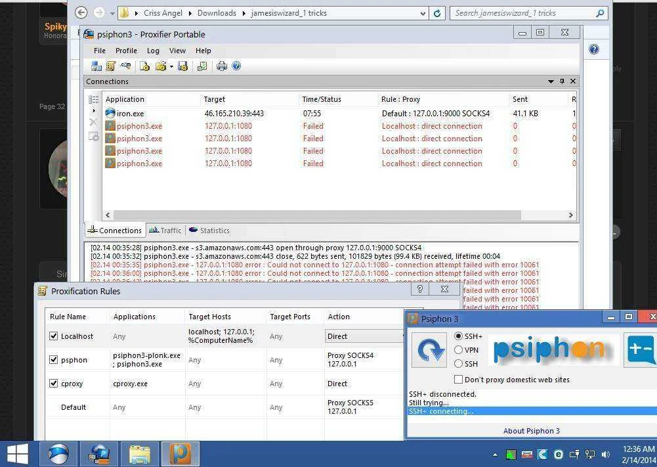Click the Explorer address bar refresh button
This screenshot has height=467, width=657.
click(x=436, y=13)
